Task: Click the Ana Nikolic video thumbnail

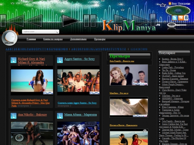Action: click(32, 133)
